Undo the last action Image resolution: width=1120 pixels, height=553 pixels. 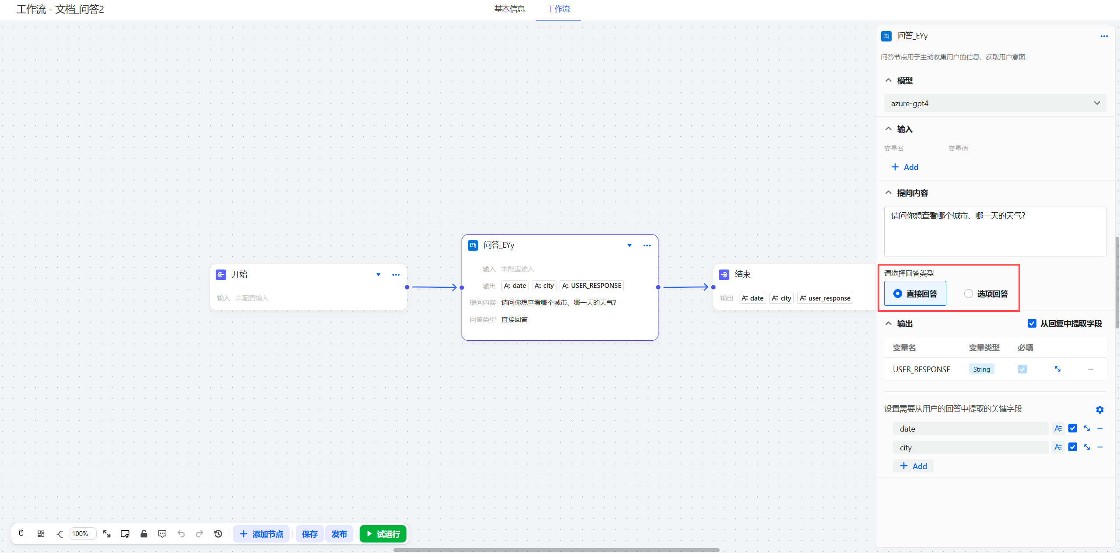point(181,533)
